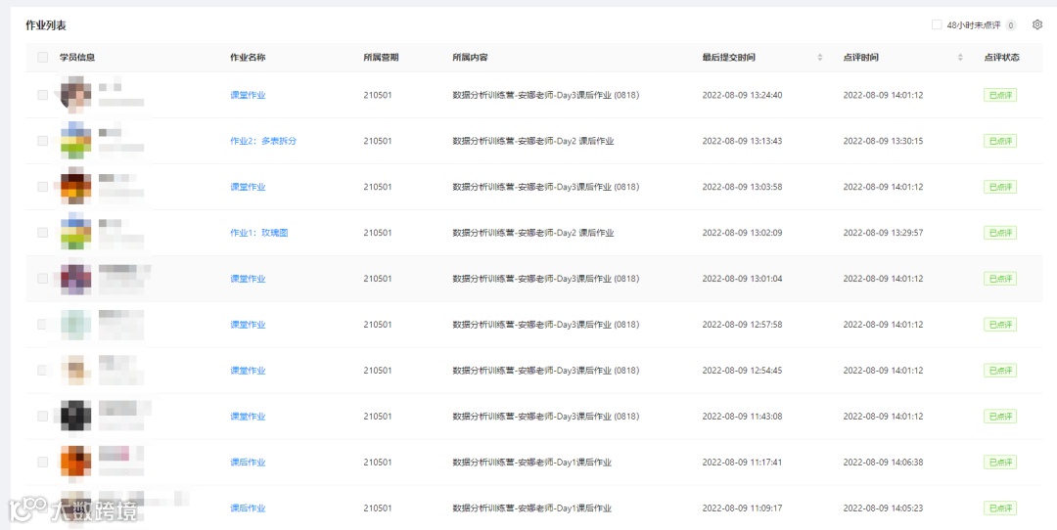Screen dimensions: 1057x530
Task: Click the submit time 2022-08-09 12:57:58
Action: pyautogui.click(x=742, y=325)
